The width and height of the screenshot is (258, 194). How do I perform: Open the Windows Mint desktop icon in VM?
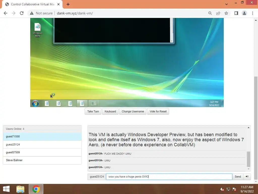coord(38,30)
